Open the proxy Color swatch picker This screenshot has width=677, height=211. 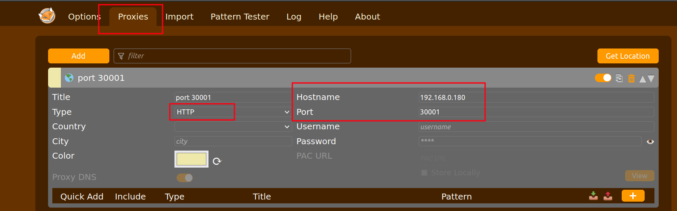[x=191, y=159]
